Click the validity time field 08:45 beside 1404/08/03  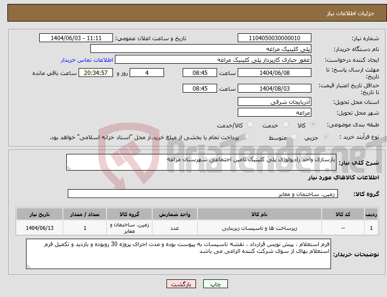click(x=200, y=88)
